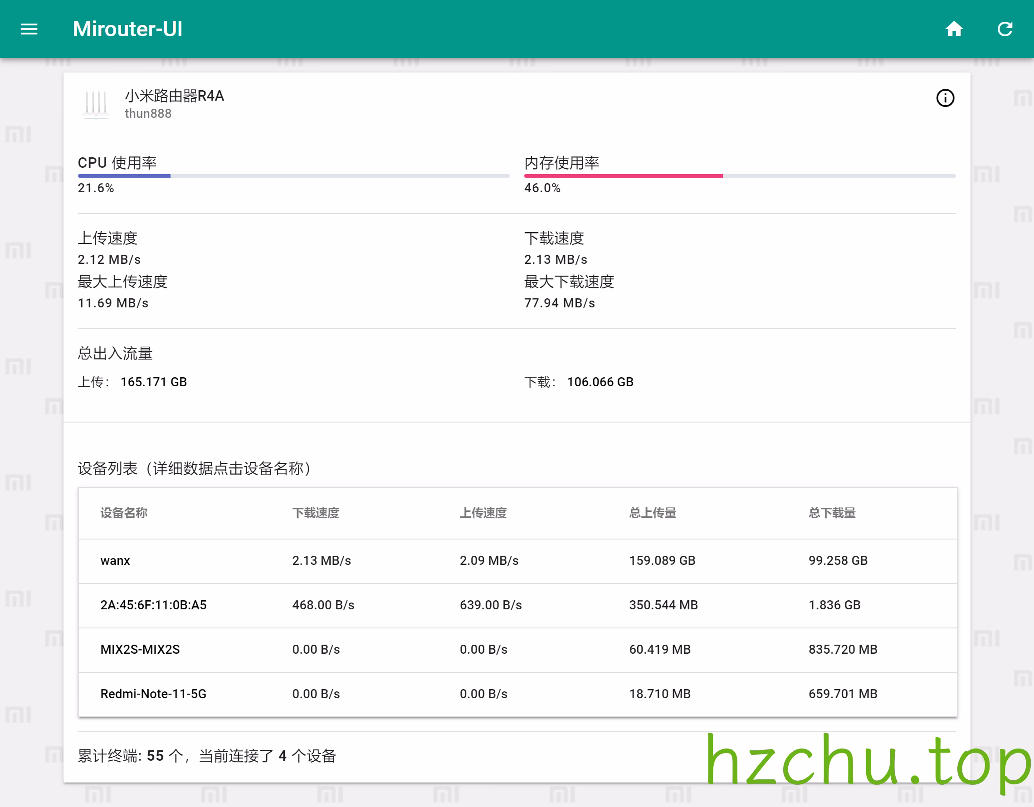The image size is (1034, 807).
Task: Click 350.544 MB total upload cell
Action: click(663, 605)
